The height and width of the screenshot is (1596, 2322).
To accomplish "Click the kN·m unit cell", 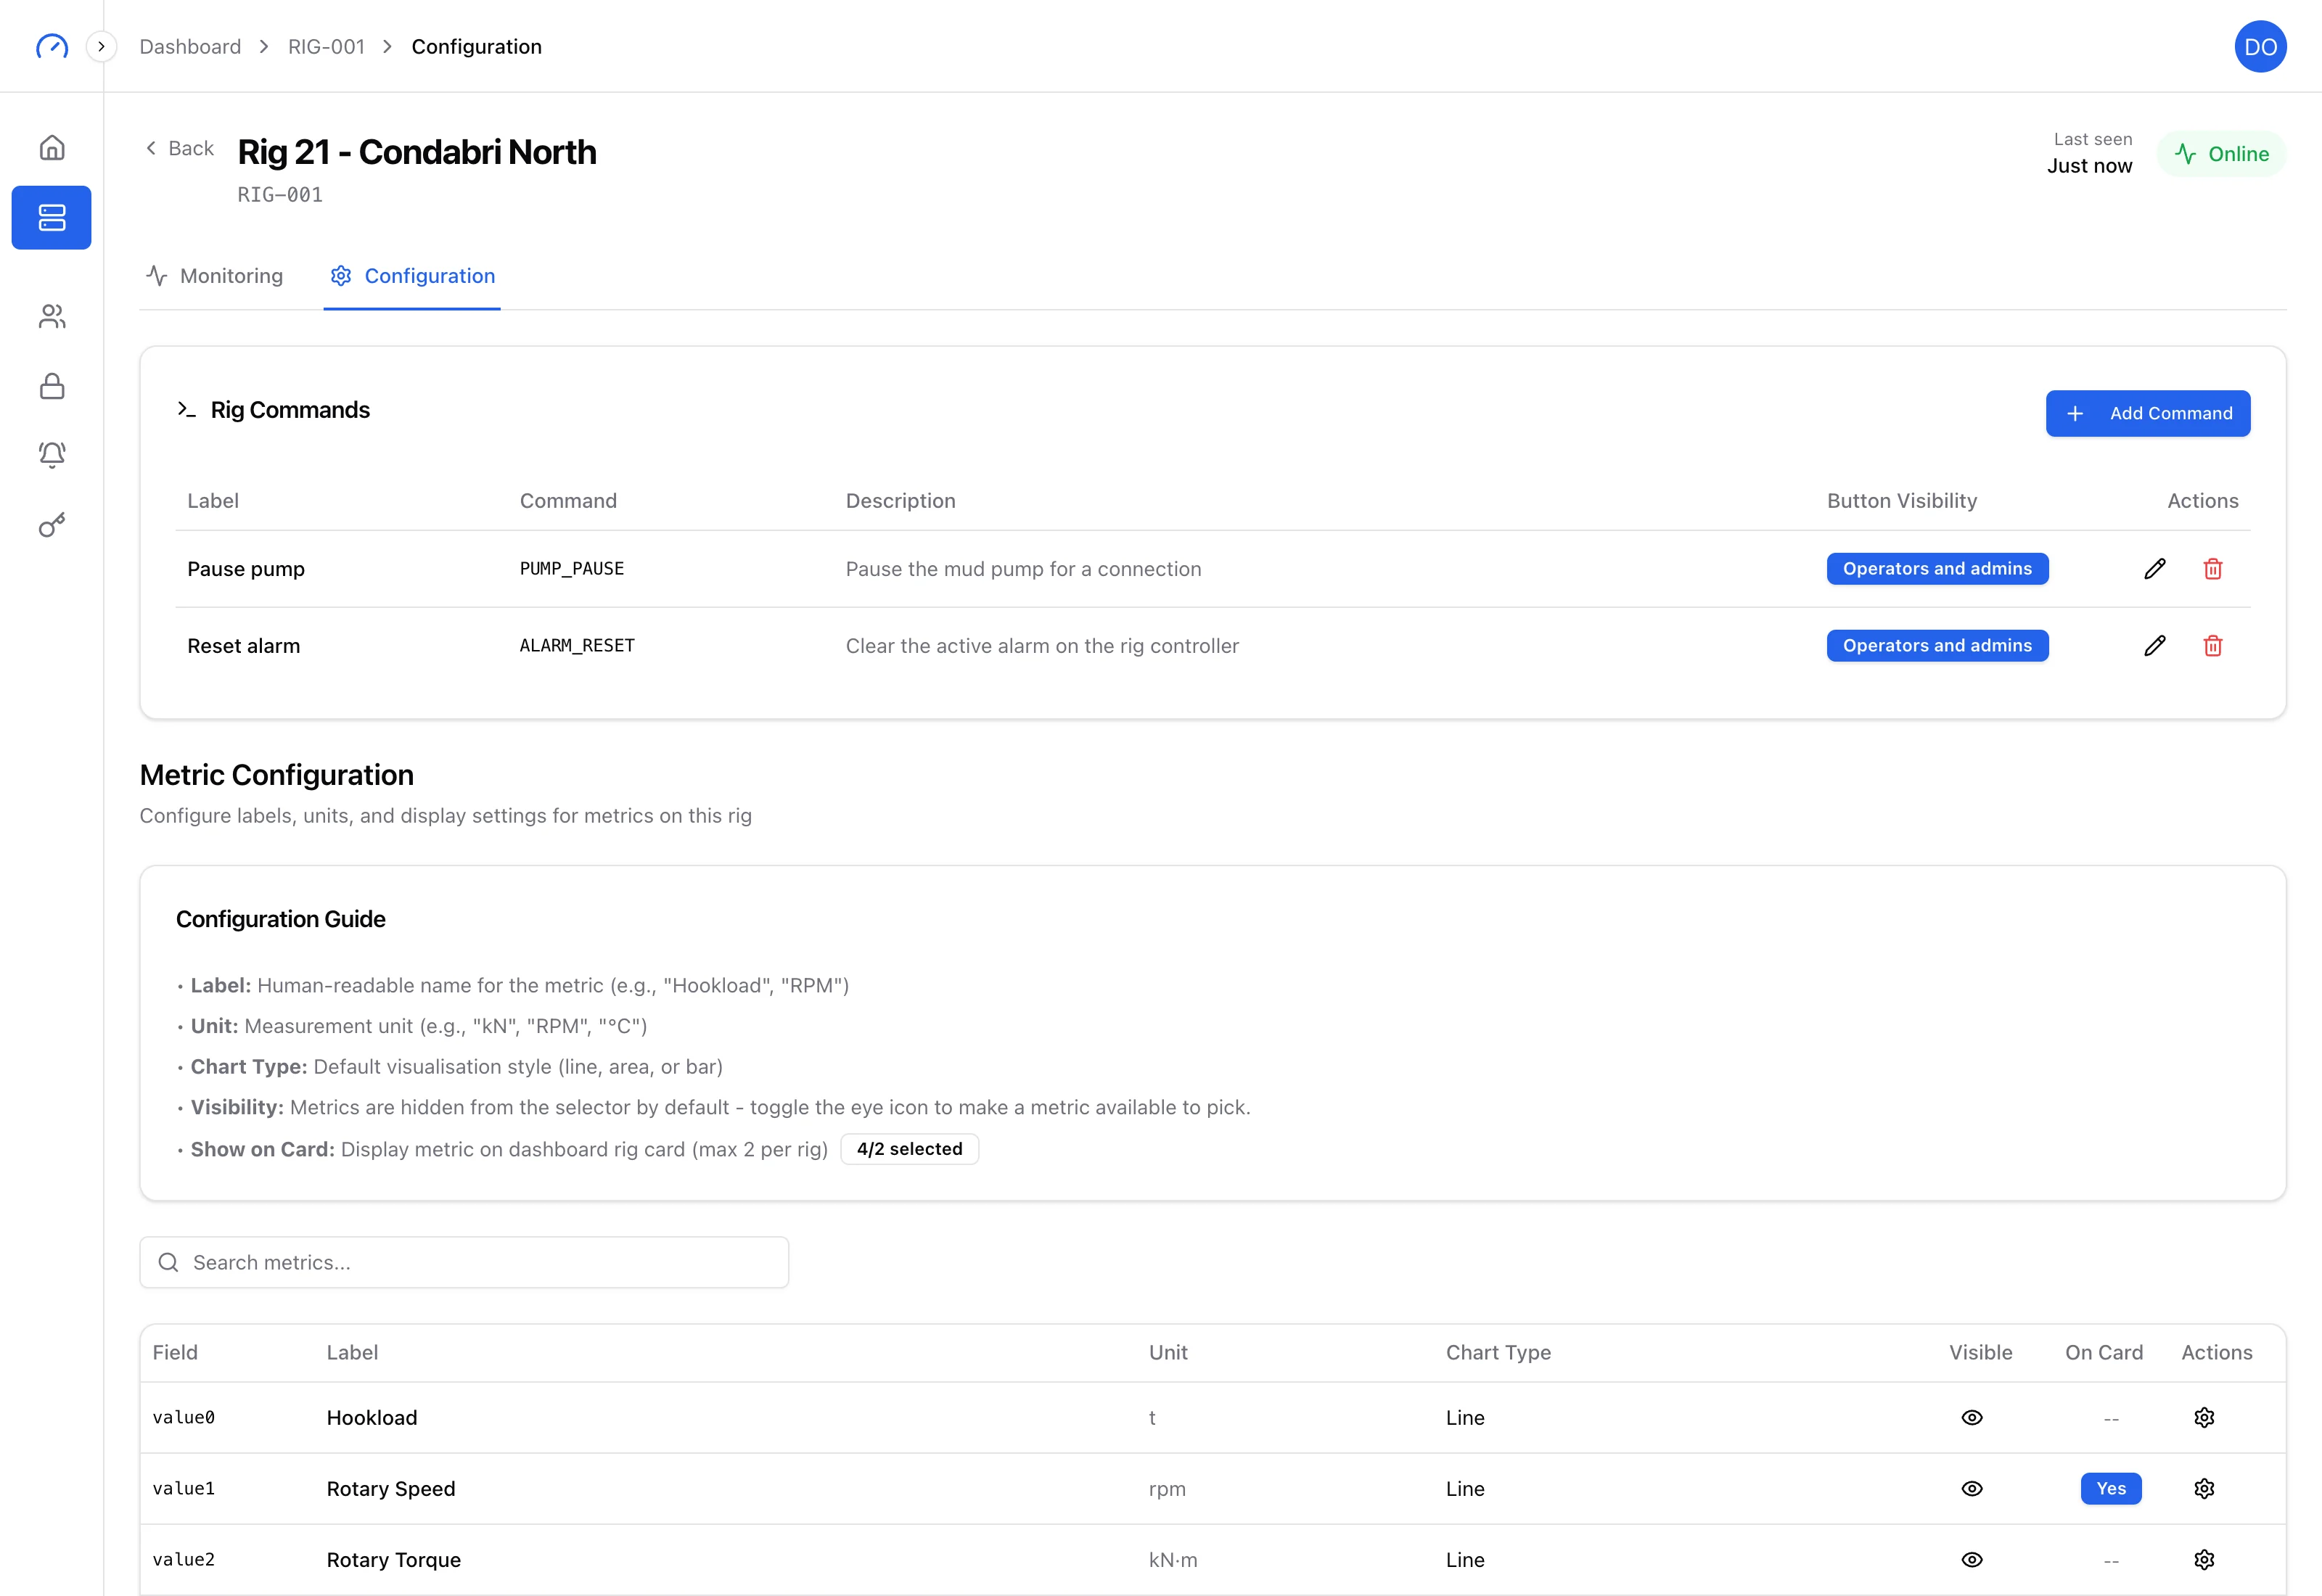I will pos(1173,1560).
